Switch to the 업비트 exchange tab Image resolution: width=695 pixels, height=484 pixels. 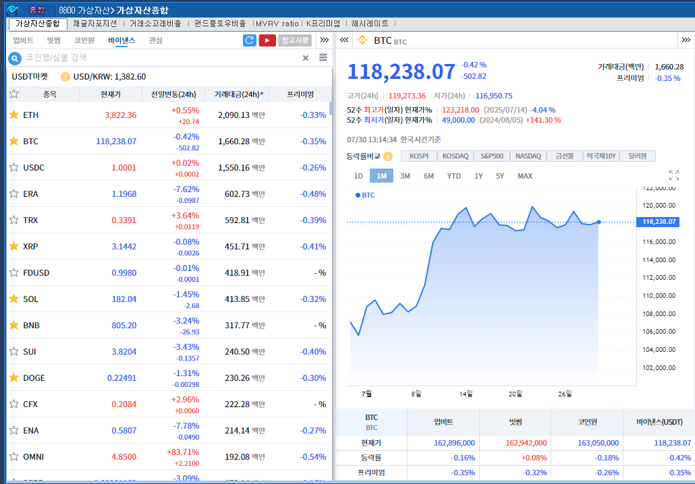coord(23,40)
